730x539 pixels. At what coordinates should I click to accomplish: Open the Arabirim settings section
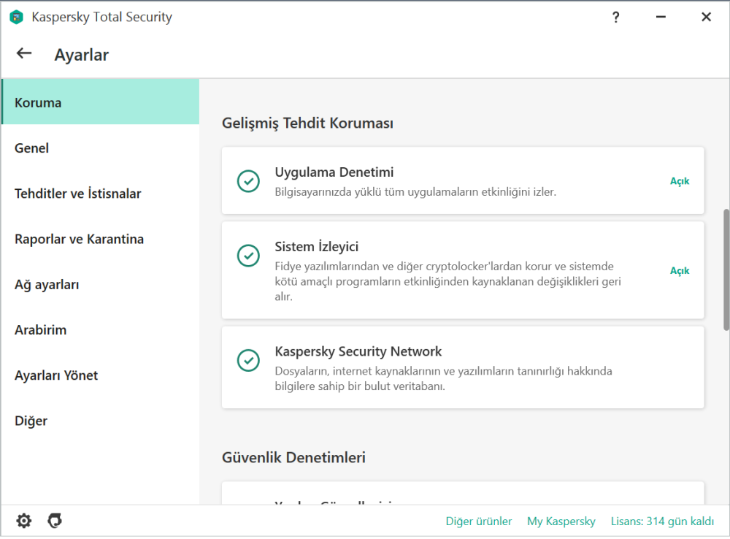point(101,330)
